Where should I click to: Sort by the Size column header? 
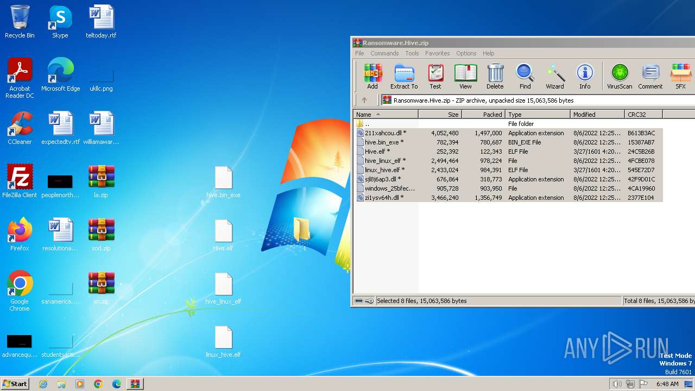(x=440, y=115)
